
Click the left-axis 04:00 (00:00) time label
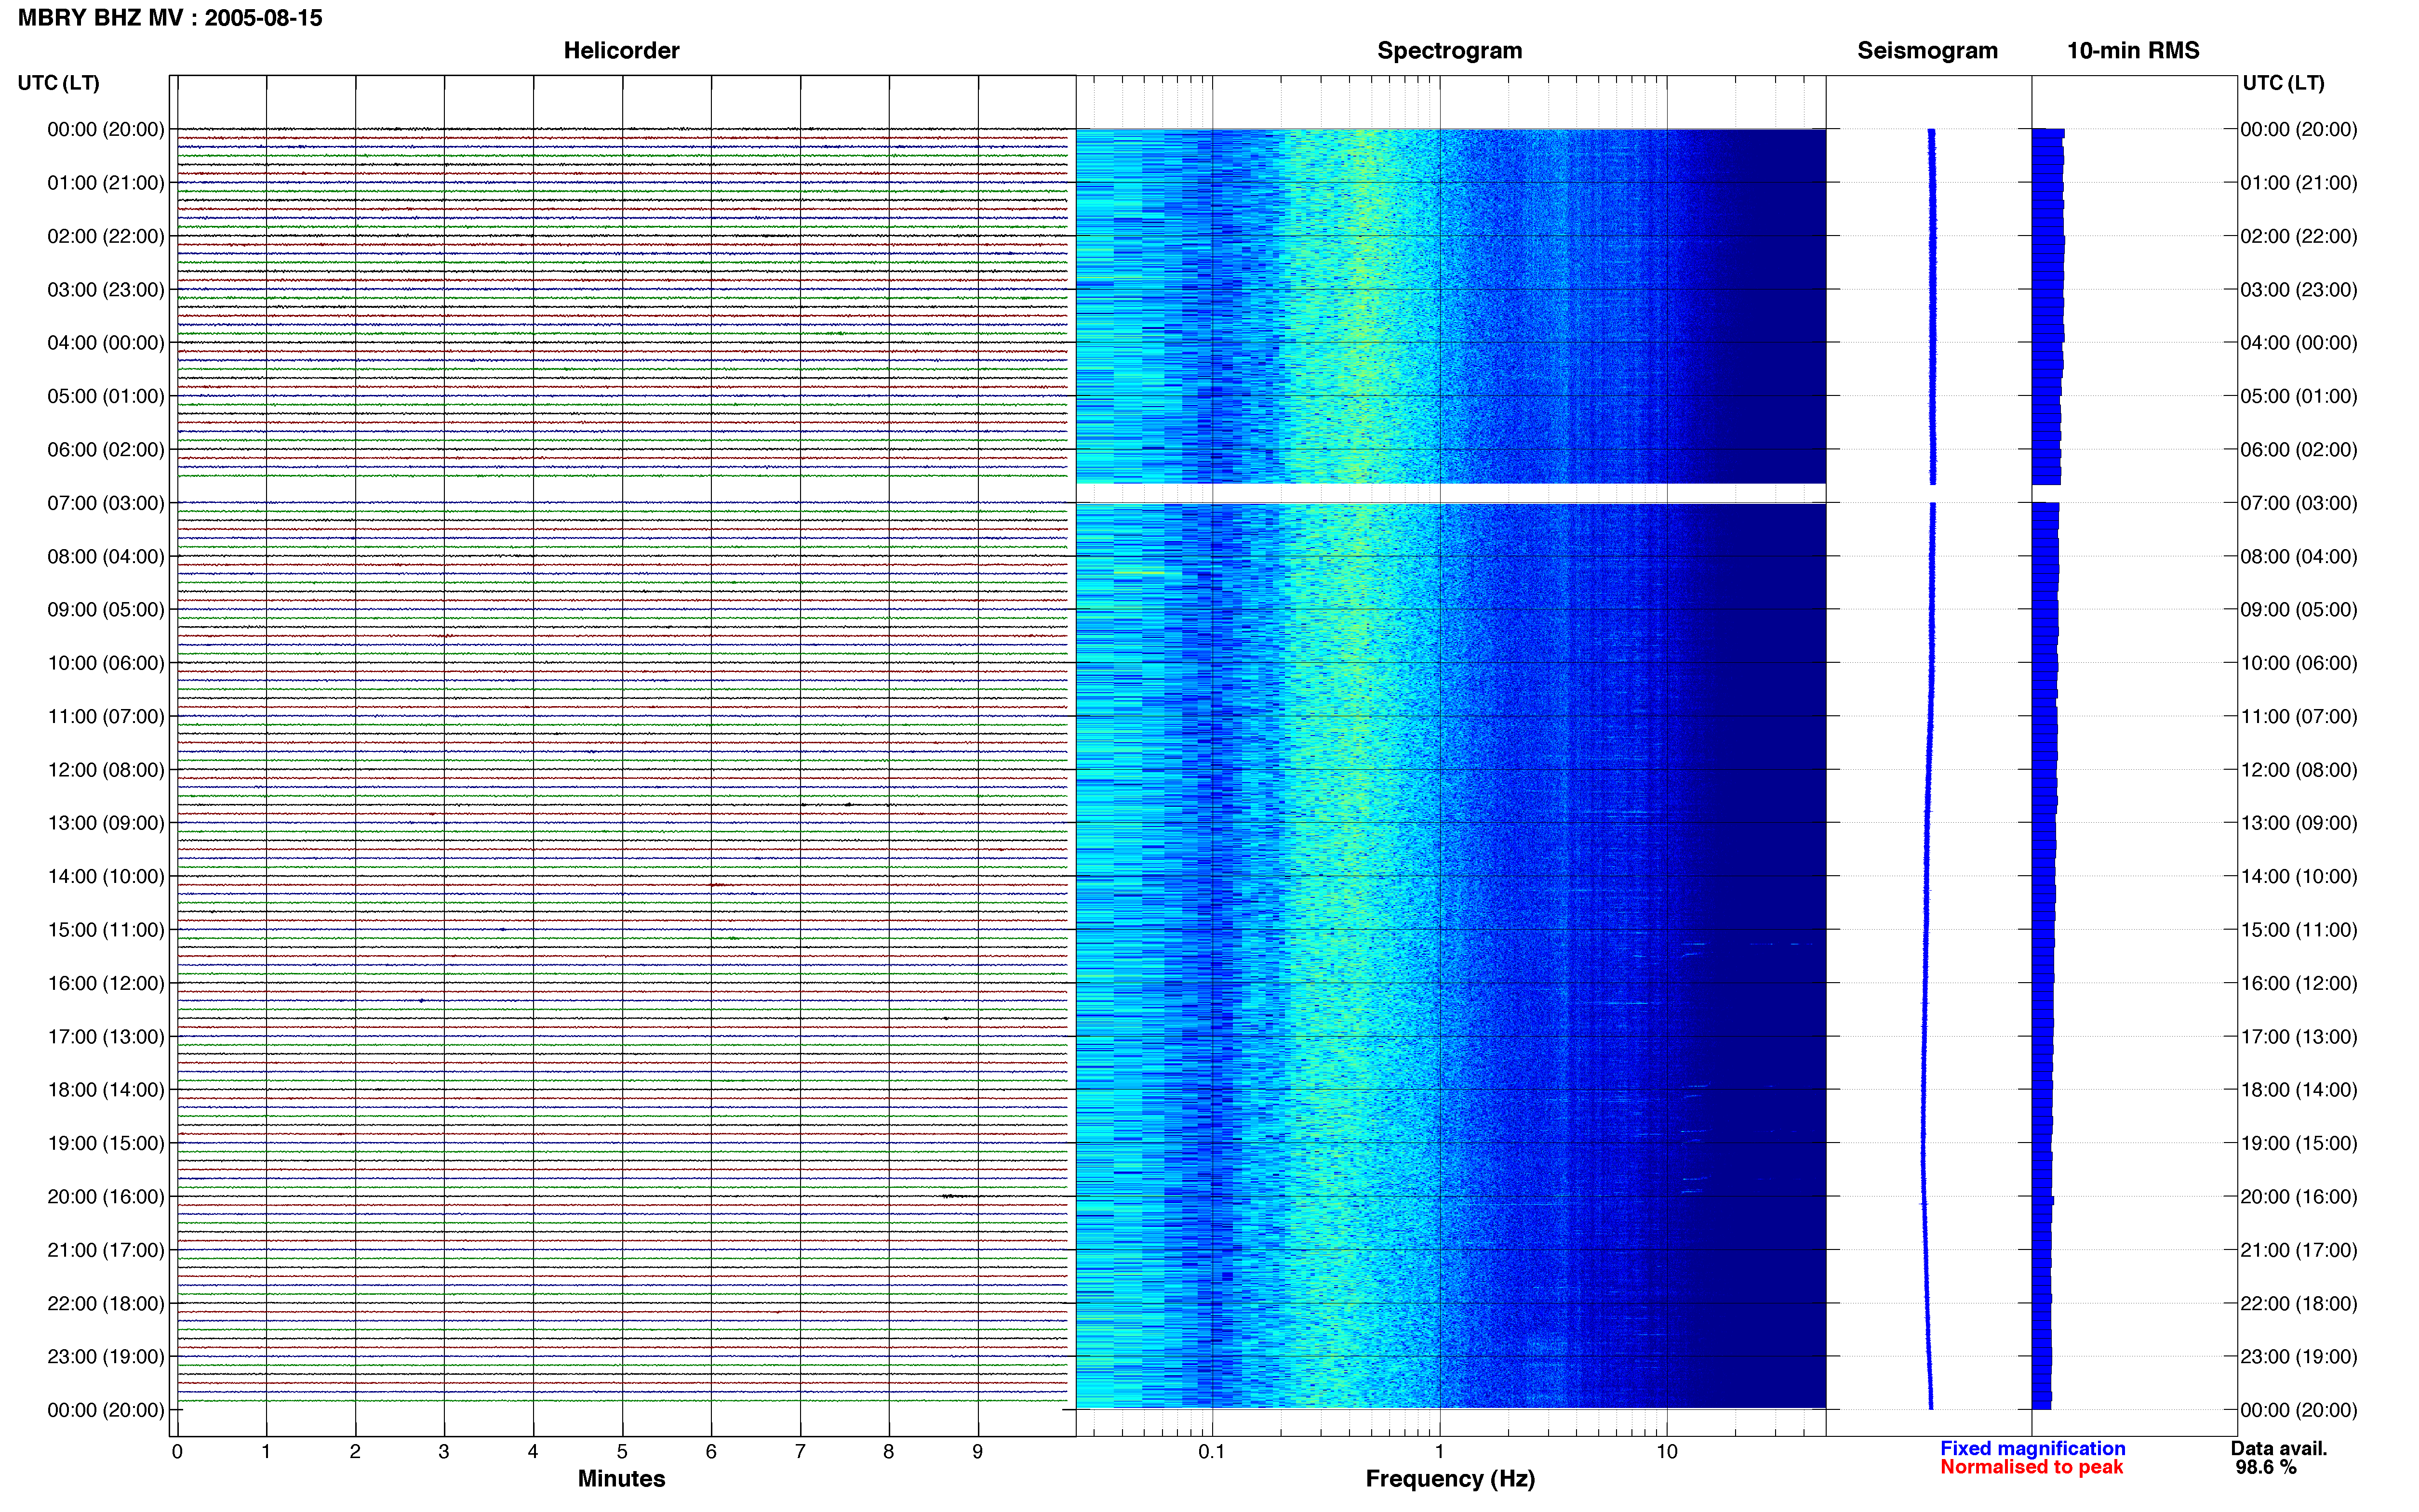coord(106,343)
